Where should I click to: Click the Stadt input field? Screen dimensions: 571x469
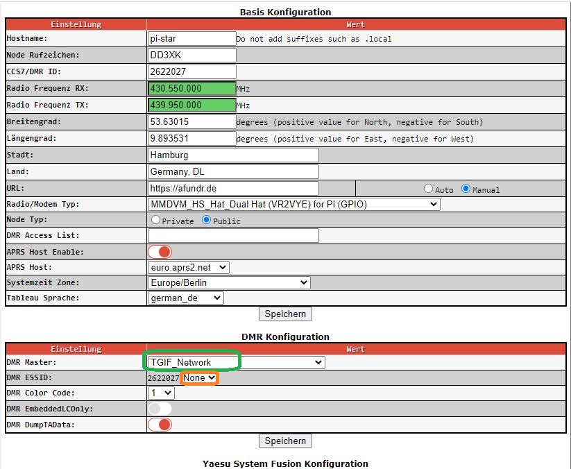pyautogui.click(x=233, y=155)
